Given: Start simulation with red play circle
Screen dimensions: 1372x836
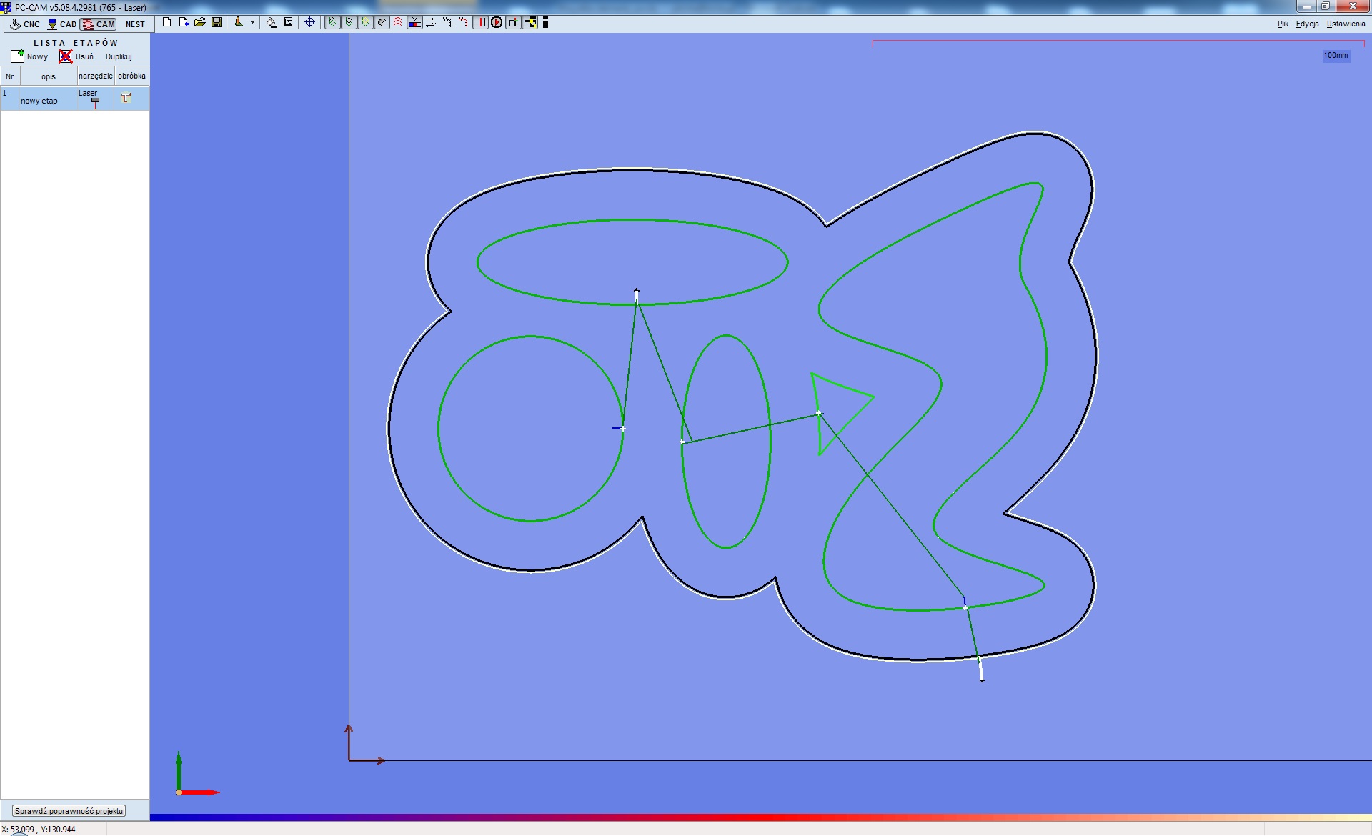Looking at the screenshot, I should [497, 22].
